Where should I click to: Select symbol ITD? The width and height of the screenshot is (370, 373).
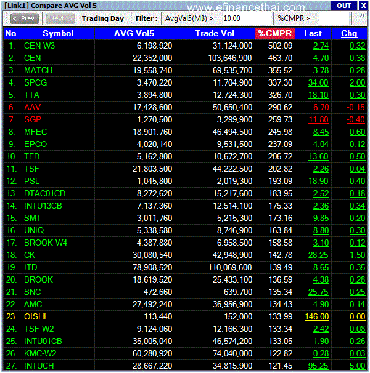[x=30, y=268]
